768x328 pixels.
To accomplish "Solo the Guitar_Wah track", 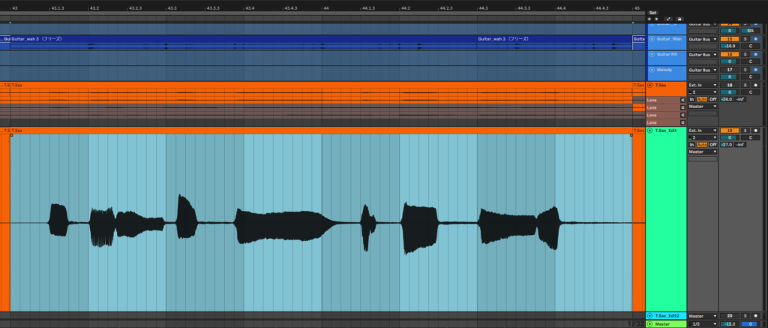I will coord(745,39).
